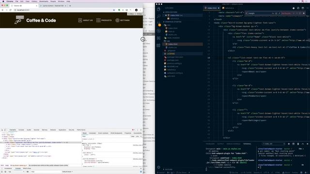
Task: Open the DevTools console settings gear
Action: [141, 172]
